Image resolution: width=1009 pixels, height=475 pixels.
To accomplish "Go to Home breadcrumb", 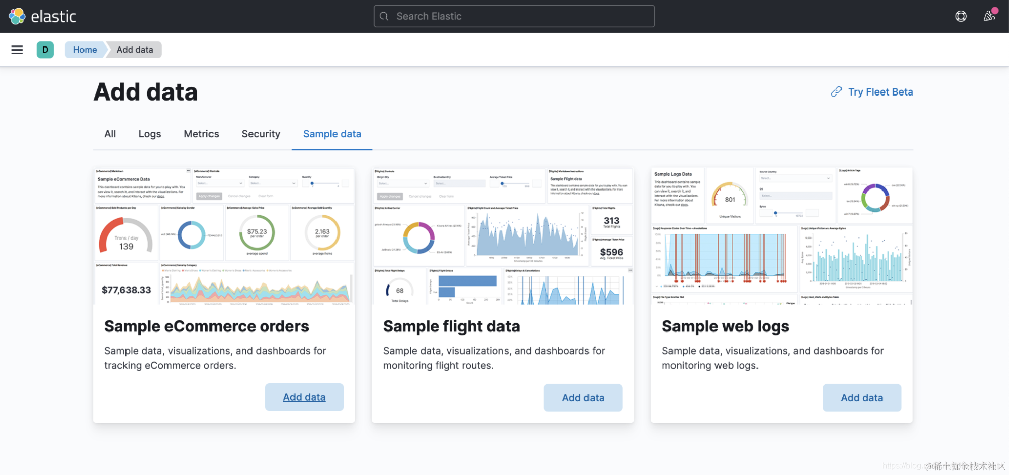I will [85, 50].
